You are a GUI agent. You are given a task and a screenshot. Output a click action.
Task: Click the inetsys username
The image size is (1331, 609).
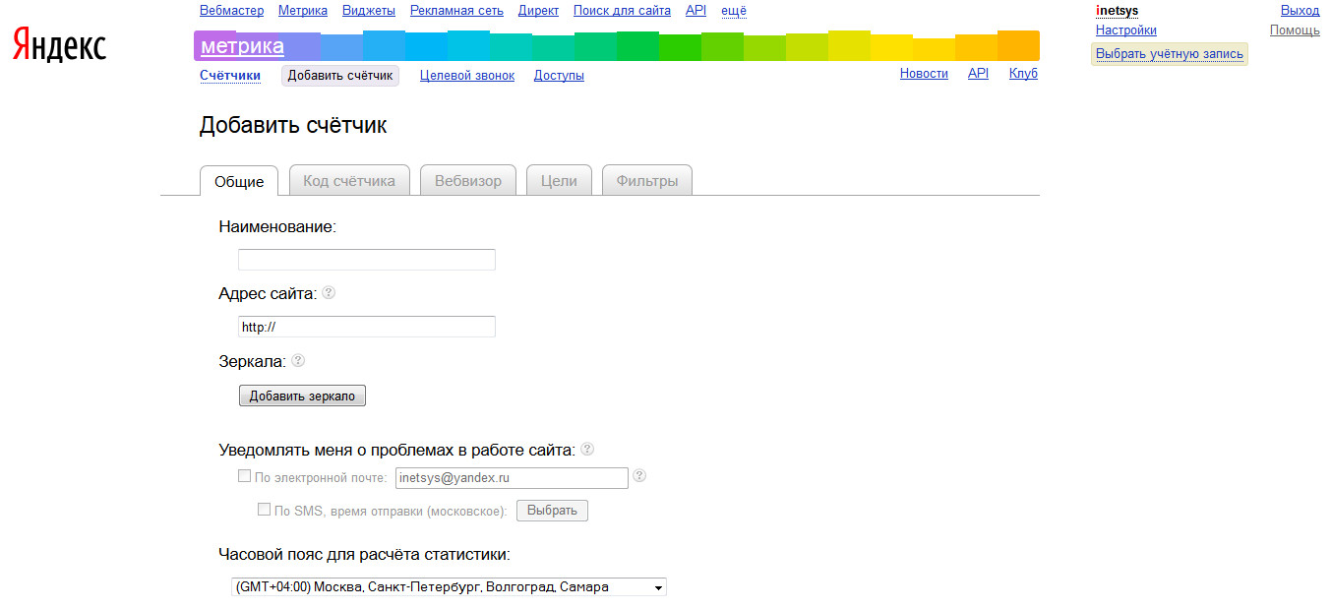click(x=1117, y=11)
